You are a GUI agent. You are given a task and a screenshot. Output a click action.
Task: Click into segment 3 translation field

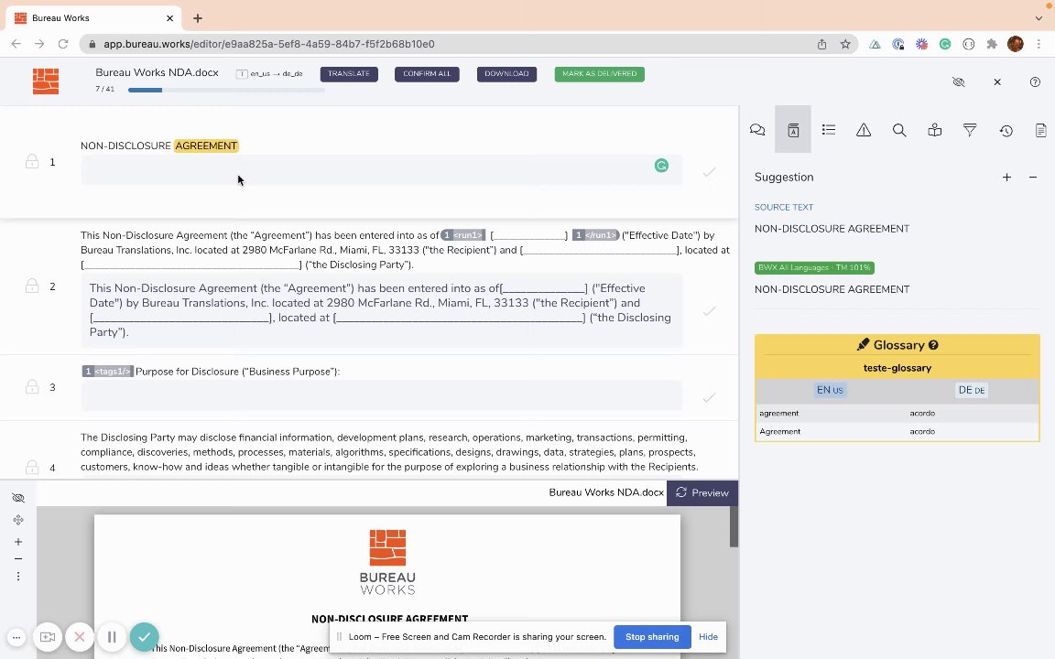382,395
